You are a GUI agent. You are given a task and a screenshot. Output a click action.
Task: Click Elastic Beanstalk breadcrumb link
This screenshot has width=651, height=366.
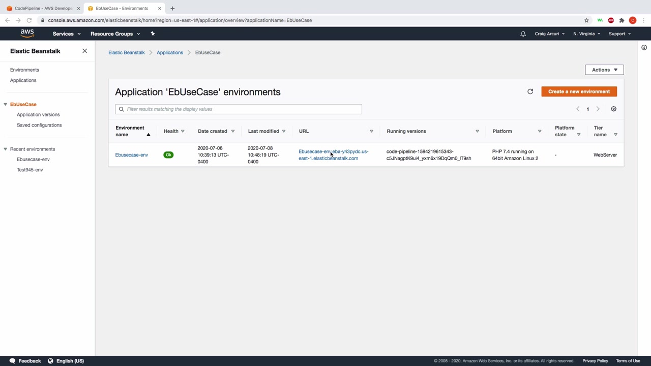click(x=126, y=52)
